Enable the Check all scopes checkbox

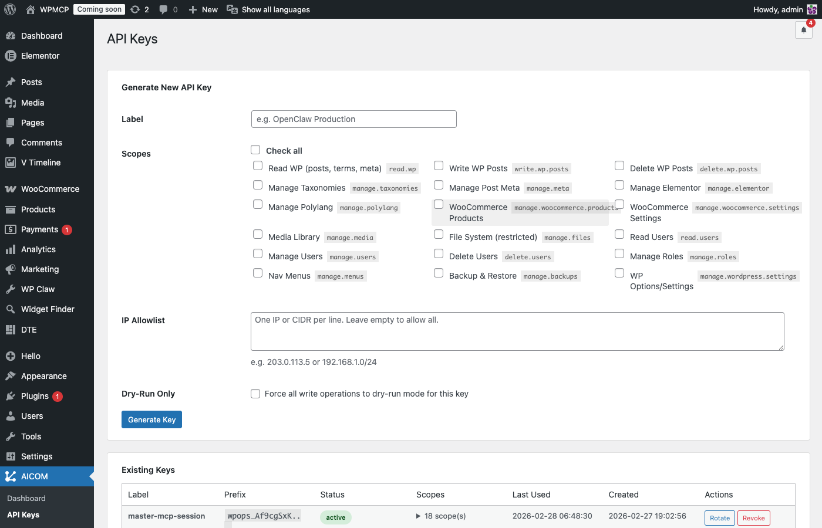255,150
